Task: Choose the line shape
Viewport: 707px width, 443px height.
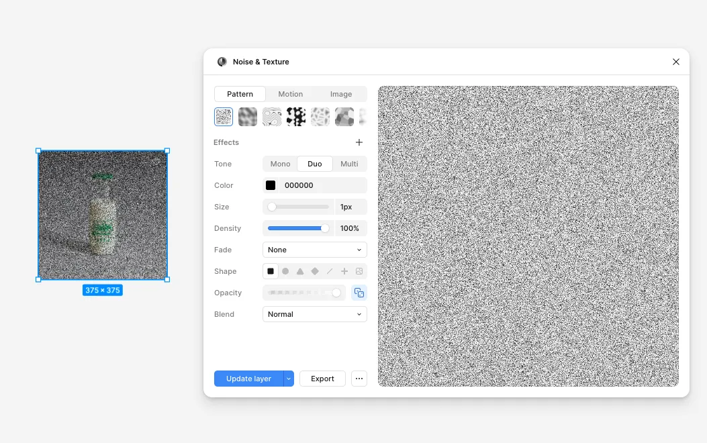Action: coord(330,271)
